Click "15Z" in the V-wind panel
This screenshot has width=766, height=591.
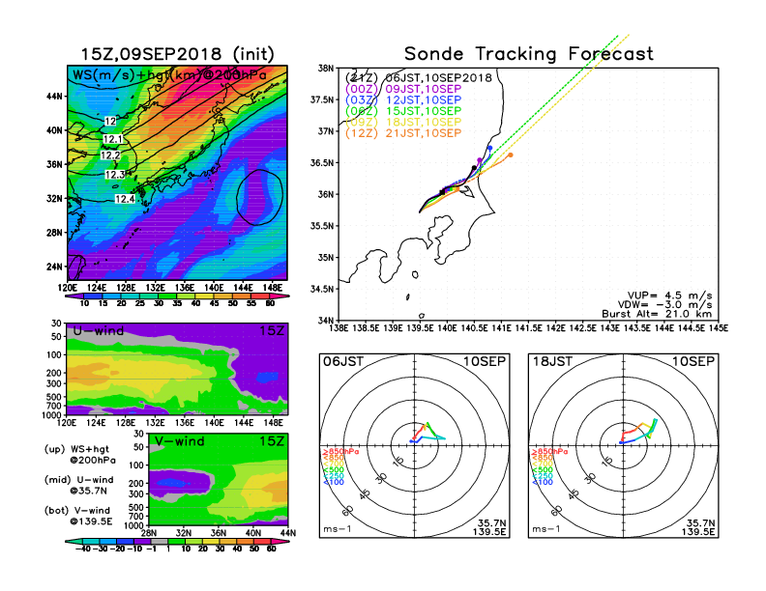(272, 441)
